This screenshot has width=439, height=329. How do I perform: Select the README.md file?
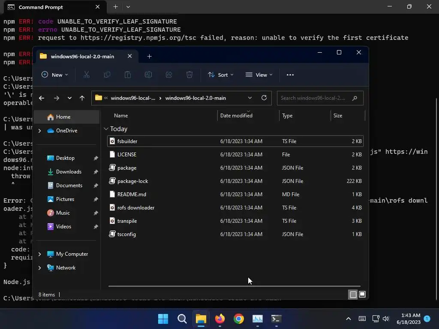click(x=235, y=194)
